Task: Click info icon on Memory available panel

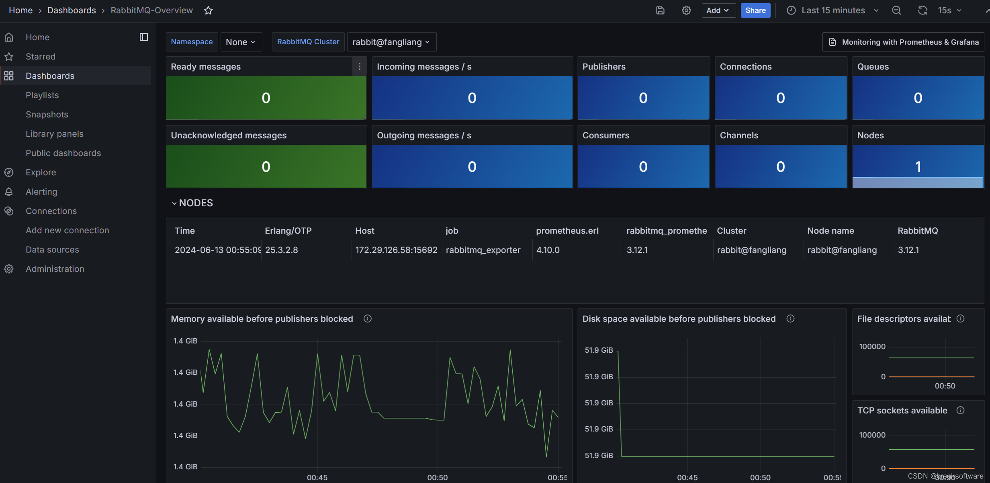Action: 368,319
